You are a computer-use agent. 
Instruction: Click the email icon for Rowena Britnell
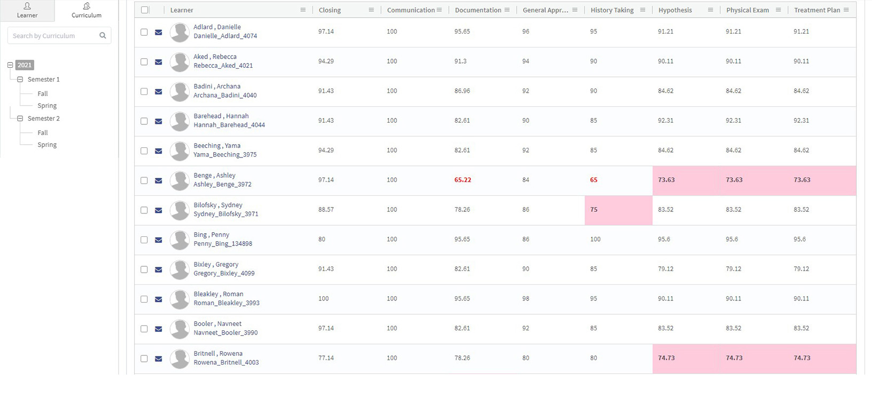click(159, 359)
